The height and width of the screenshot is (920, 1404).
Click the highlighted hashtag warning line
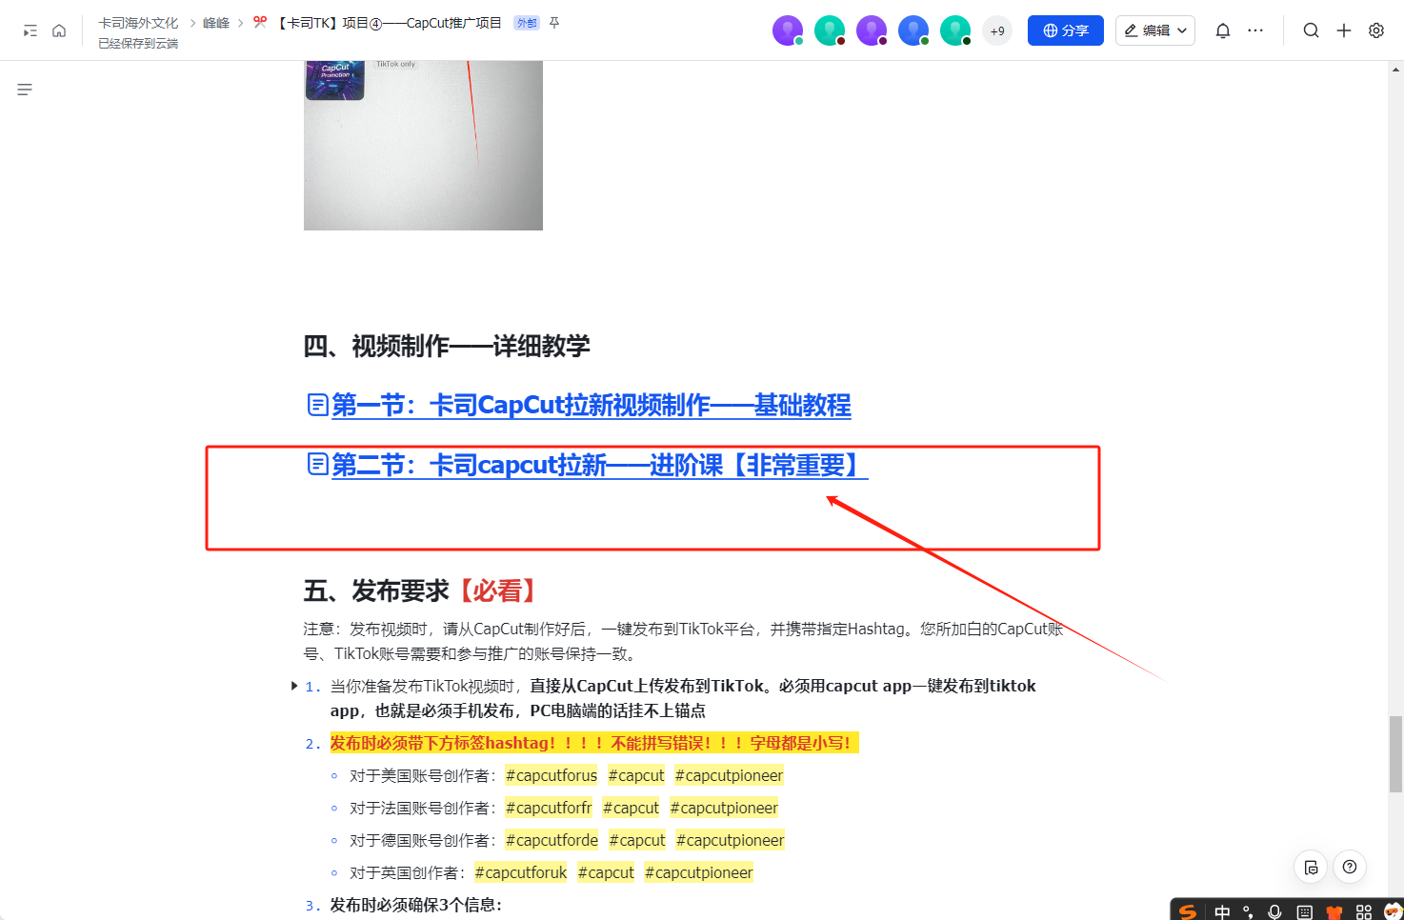pyautogui.click(x=594, y=743)
